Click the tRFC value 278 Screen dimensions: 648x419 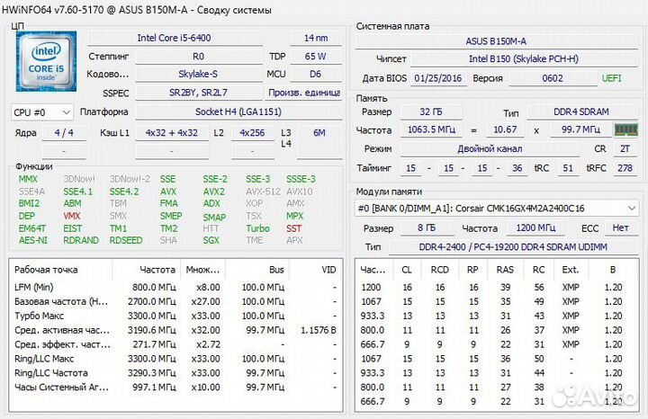click(x=625, y=168)
